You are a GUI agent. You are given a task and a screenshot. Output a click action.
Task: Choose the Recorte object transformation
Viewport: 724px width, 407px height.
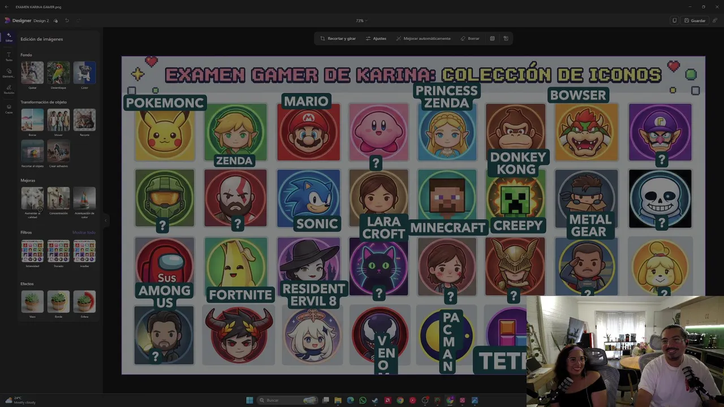(84, 120)
